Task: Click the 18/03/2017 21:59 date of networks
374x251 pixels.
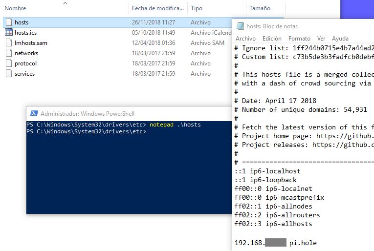Action: pyautogui.click(x=154, y=53)
